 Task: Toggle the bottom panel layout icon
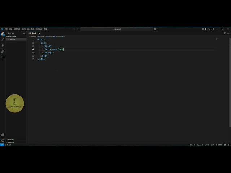pyautogui.click(x=209, y=29)
